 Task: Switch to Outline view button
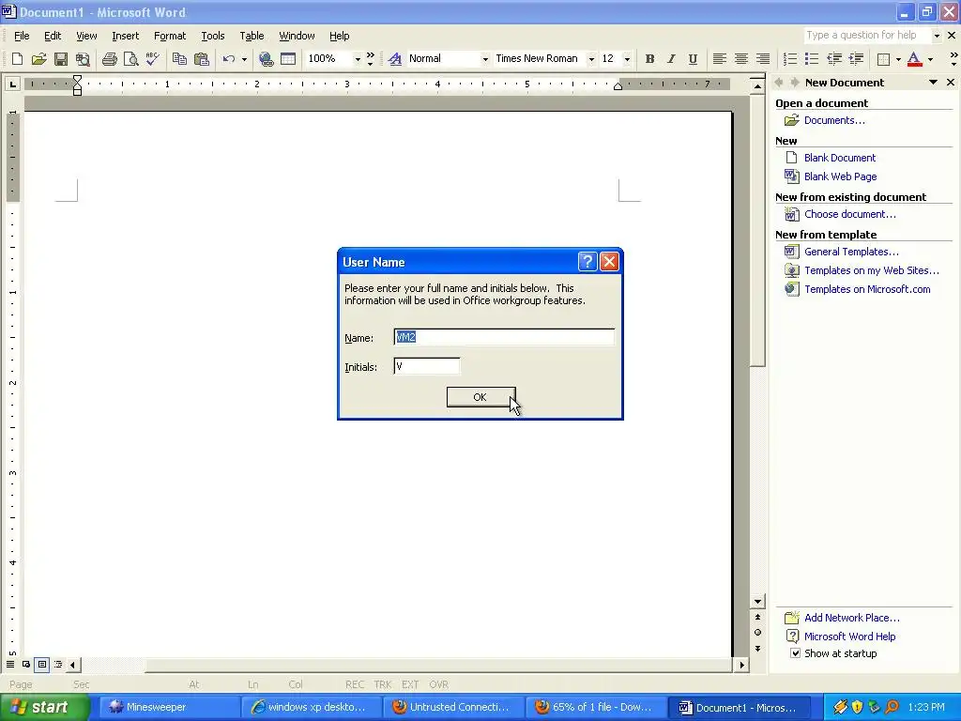click(57, 664)
